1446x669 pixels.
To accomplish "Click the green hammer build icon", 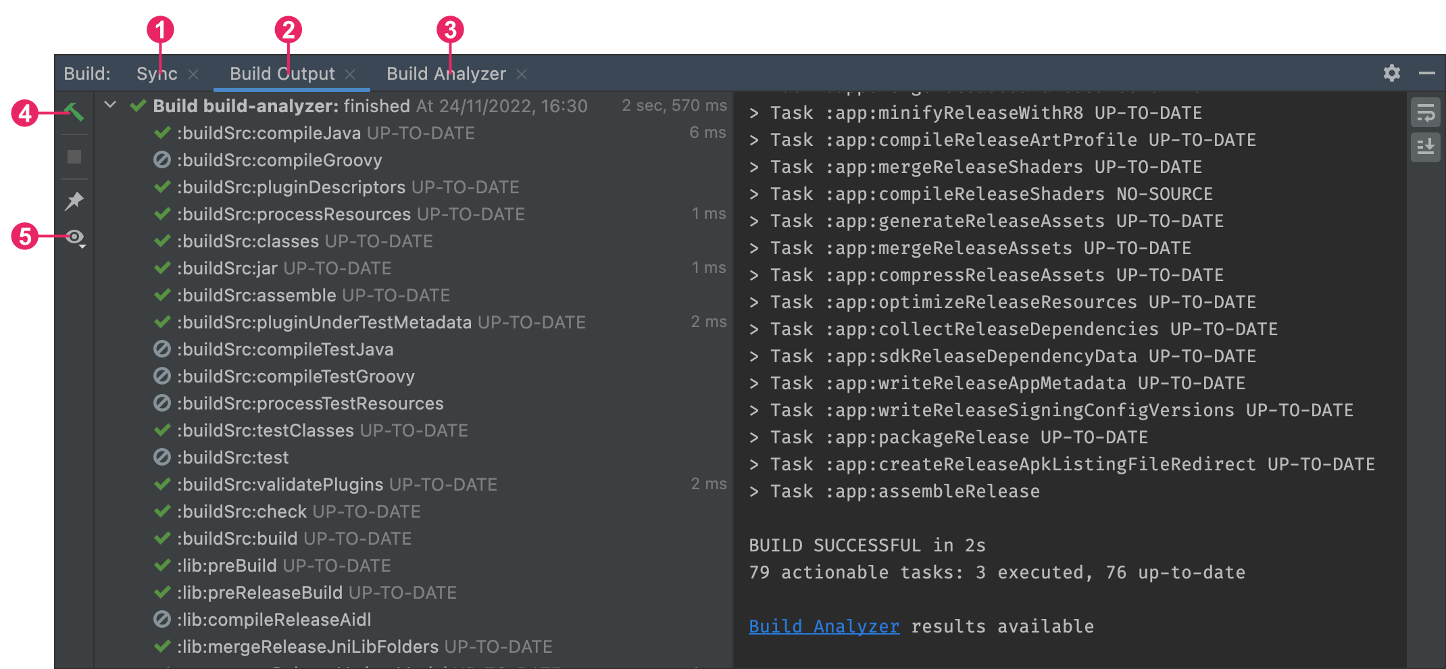I will click(74, 111).
